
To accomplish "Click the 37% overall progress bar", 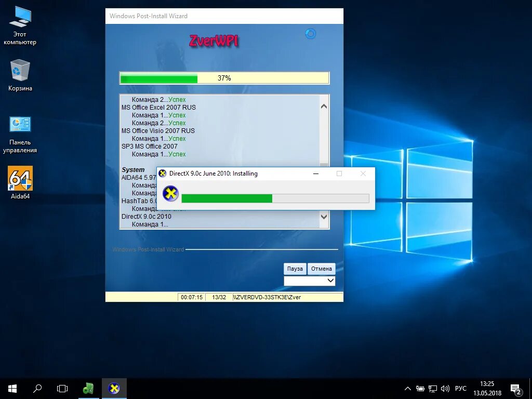I will 224,78.
